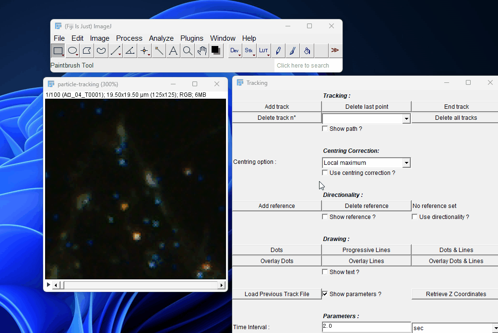Play the particle-tracking stack animation

tap(48, 285)
